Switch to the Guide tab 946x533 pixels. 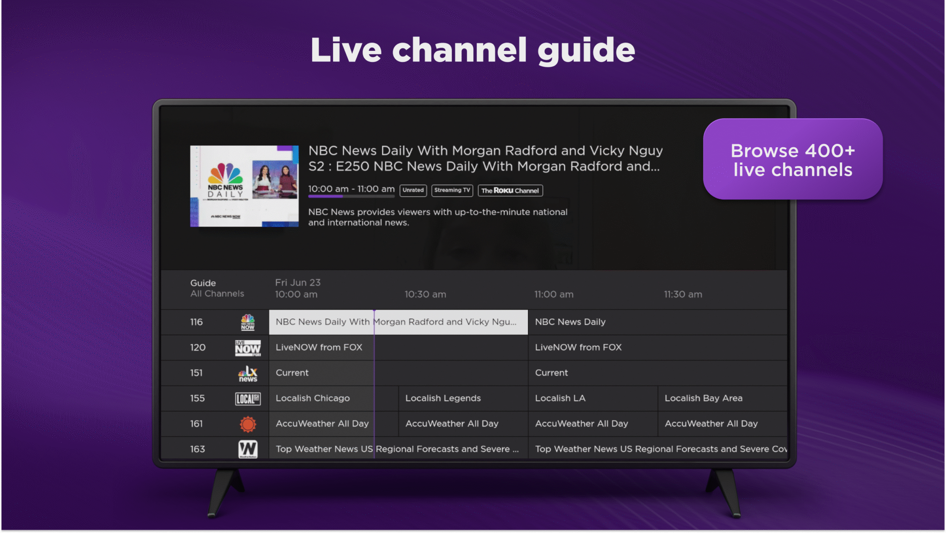[203, 282]
